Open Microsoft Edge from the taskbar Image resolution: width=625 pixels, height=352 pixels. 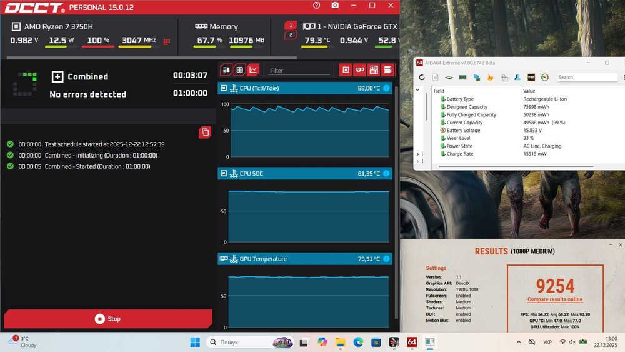[x=358, y=342]
